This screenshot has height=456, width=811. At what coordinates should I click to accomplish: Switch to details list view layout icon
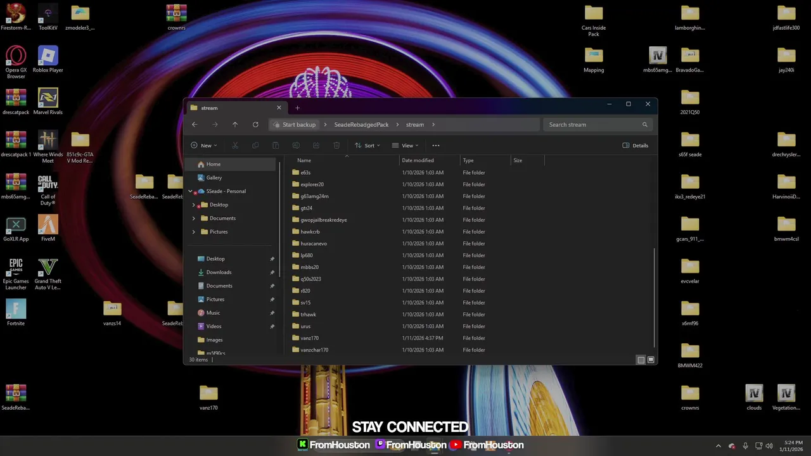(641, 360)
